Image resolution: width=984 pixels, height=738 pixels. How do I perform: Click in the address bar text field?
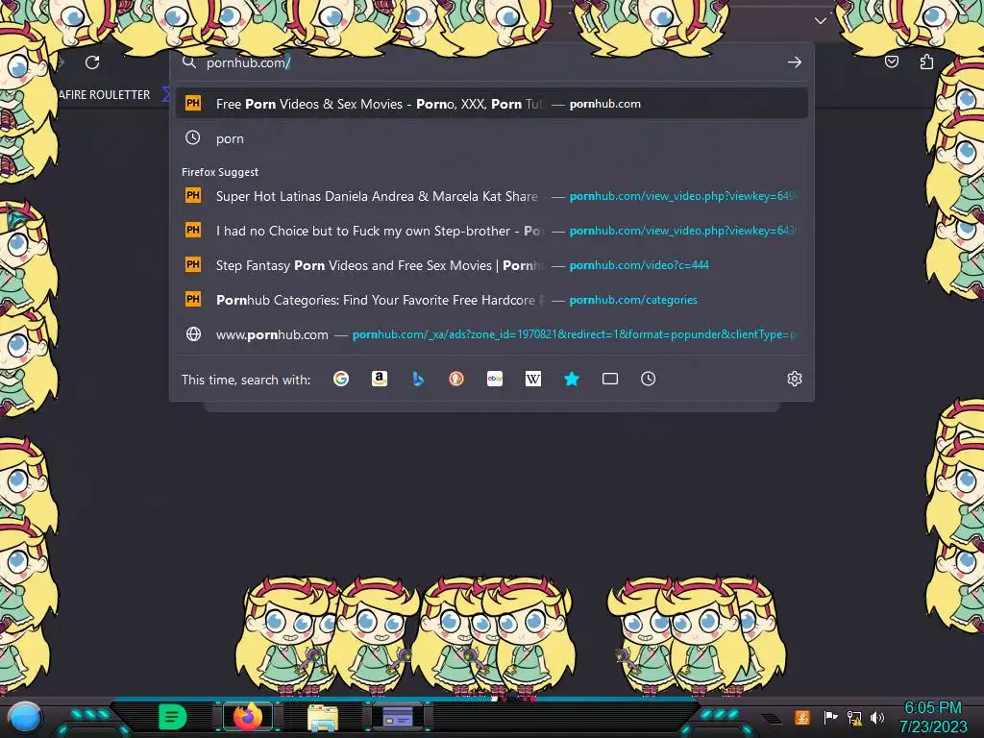point(491,62)
